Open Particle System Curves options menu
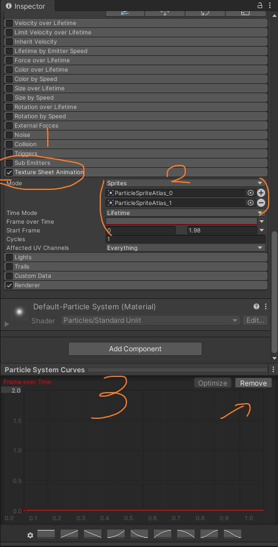The height and width of the screenshot is (547, 278). pos(273,369)
